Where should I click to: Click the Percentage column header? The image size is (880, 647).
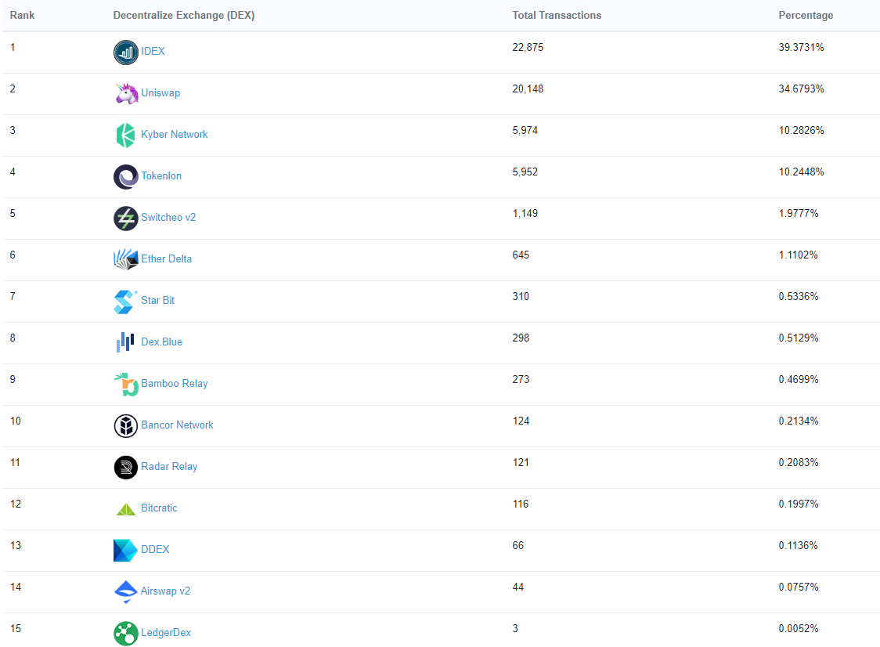click(806, 15)
